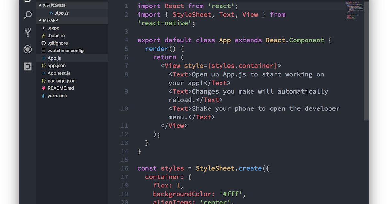Select the .babelrc file
The width and height of the screenshot is (388, 204).
pos(55,35)
